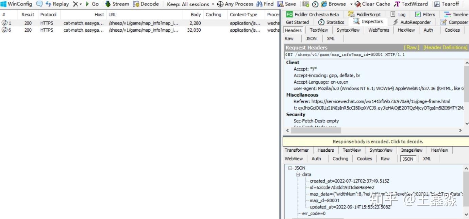Click the [Header Definitions] link

point(445,47)
